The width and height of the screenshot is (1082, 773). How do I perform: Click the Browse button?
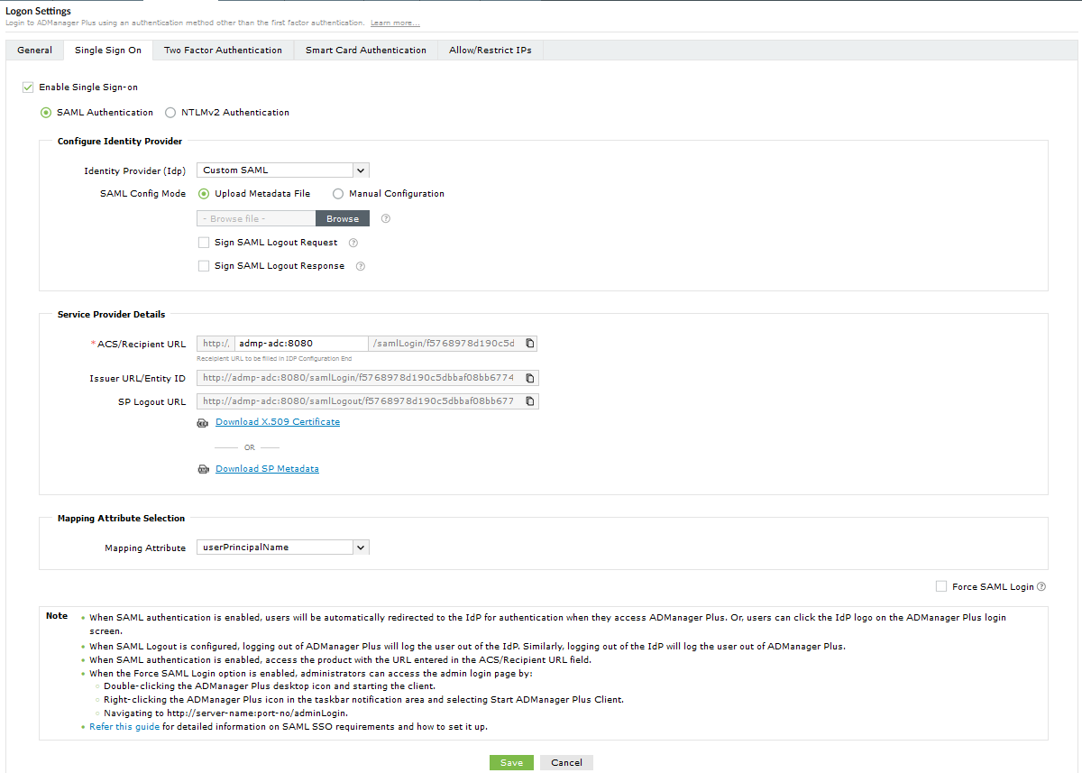point(343,218)
